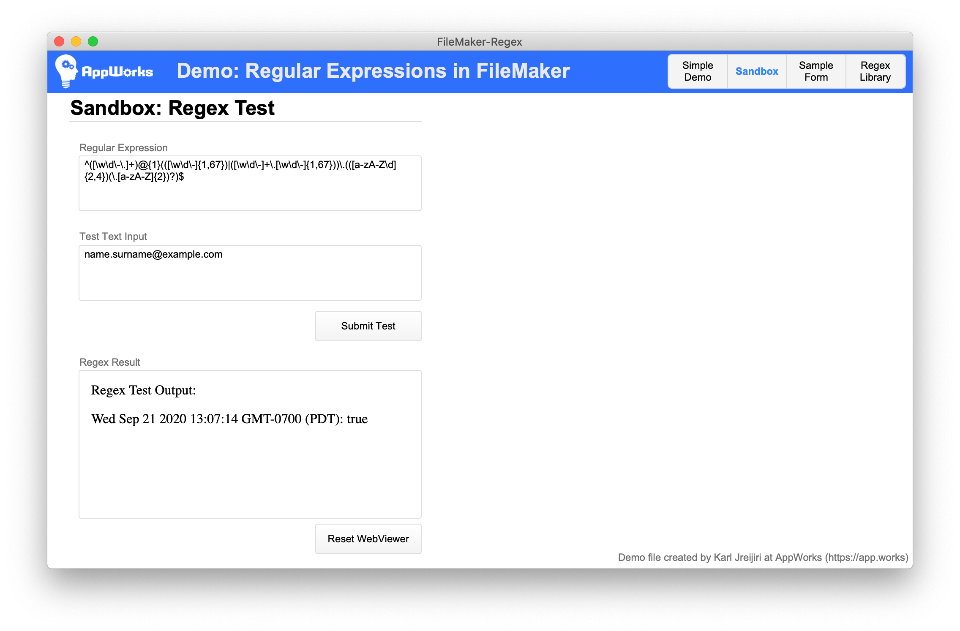960x631 pixels.
Task: Click the Test Text Input label
Action: (113, 237)
